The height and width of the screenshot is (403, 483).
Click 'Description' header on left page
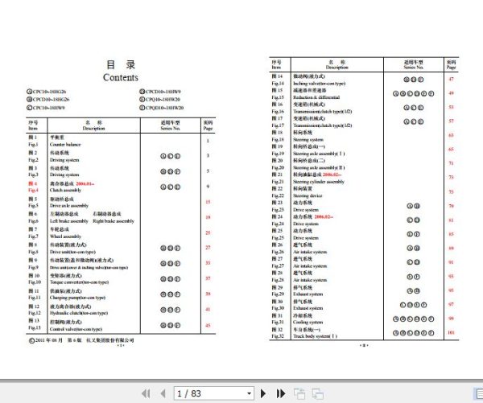pos(93,129)
